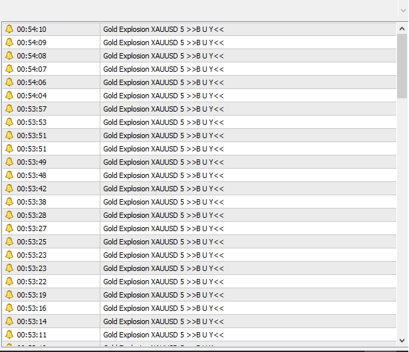
Task: Click the scrollbar up arrow of the alert list
Action: pos(402,29)
